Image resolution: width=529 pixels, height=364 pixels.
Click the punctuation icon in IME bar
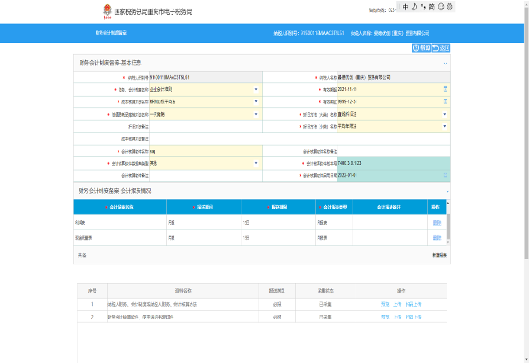(x=423, y=7)
